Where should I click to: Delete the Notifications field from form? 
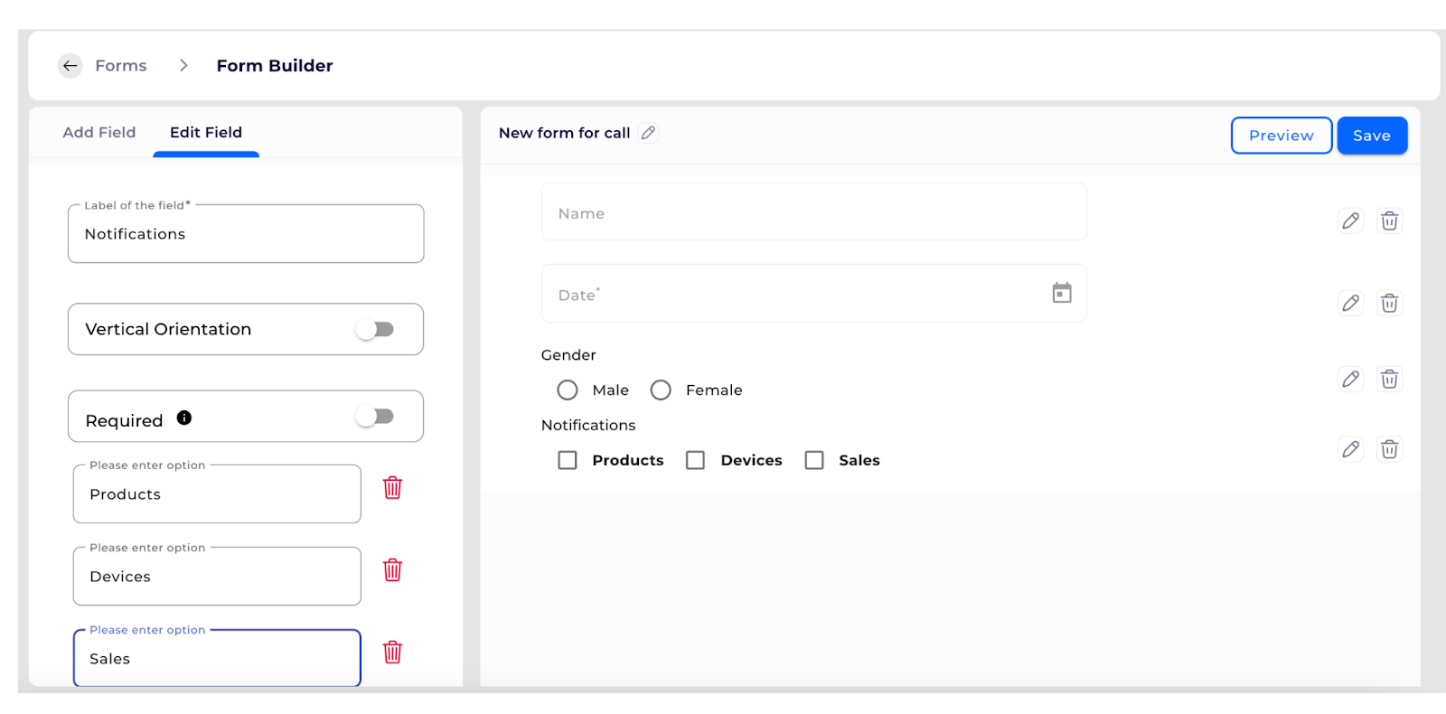click(x=1389, y=449)
